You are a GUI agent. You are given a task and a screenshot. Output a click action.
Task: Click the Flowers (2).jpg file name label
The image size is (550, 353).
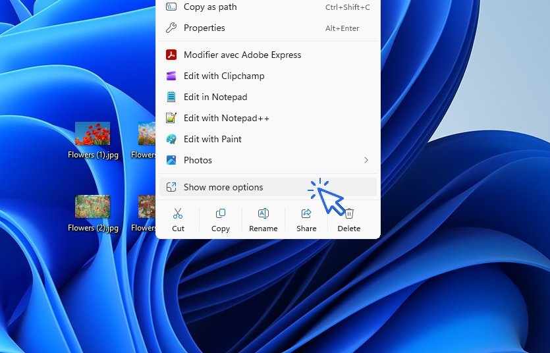[x=93, y=228]
